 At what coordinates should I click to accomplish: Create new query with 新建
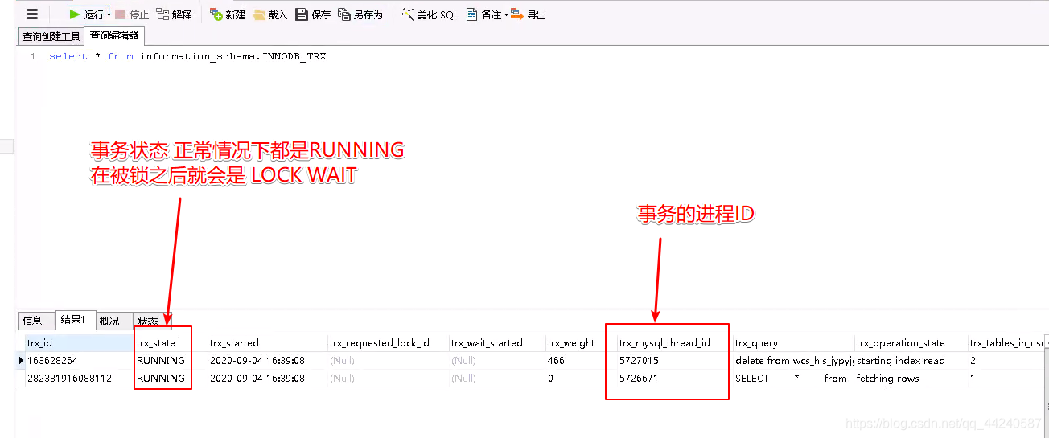pyautogui.click(x=228, y=14)
